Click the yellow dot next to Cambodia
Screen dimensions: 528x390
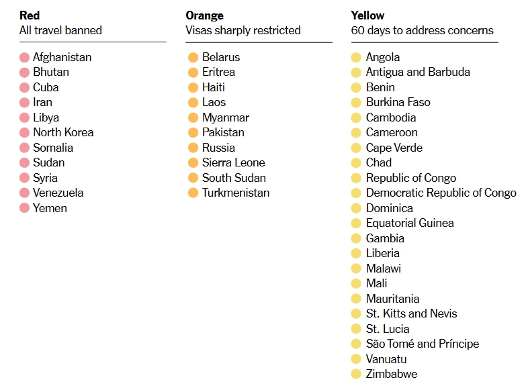(356, 118)
